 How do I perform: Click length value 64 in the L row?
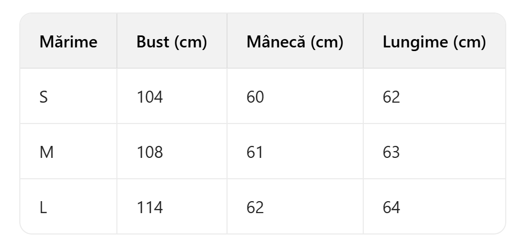[391, 207]
